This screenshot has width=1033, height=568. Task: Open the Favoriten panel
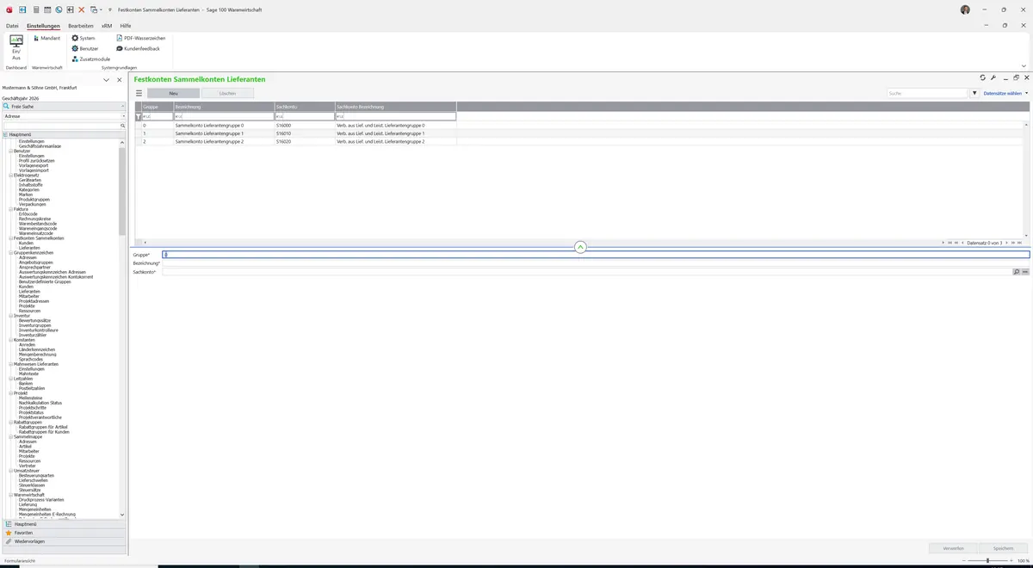click(65, 533)
